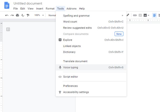Click the horizontal ruler near mark 2
The image size is (160, 112).
pos(130,20)
